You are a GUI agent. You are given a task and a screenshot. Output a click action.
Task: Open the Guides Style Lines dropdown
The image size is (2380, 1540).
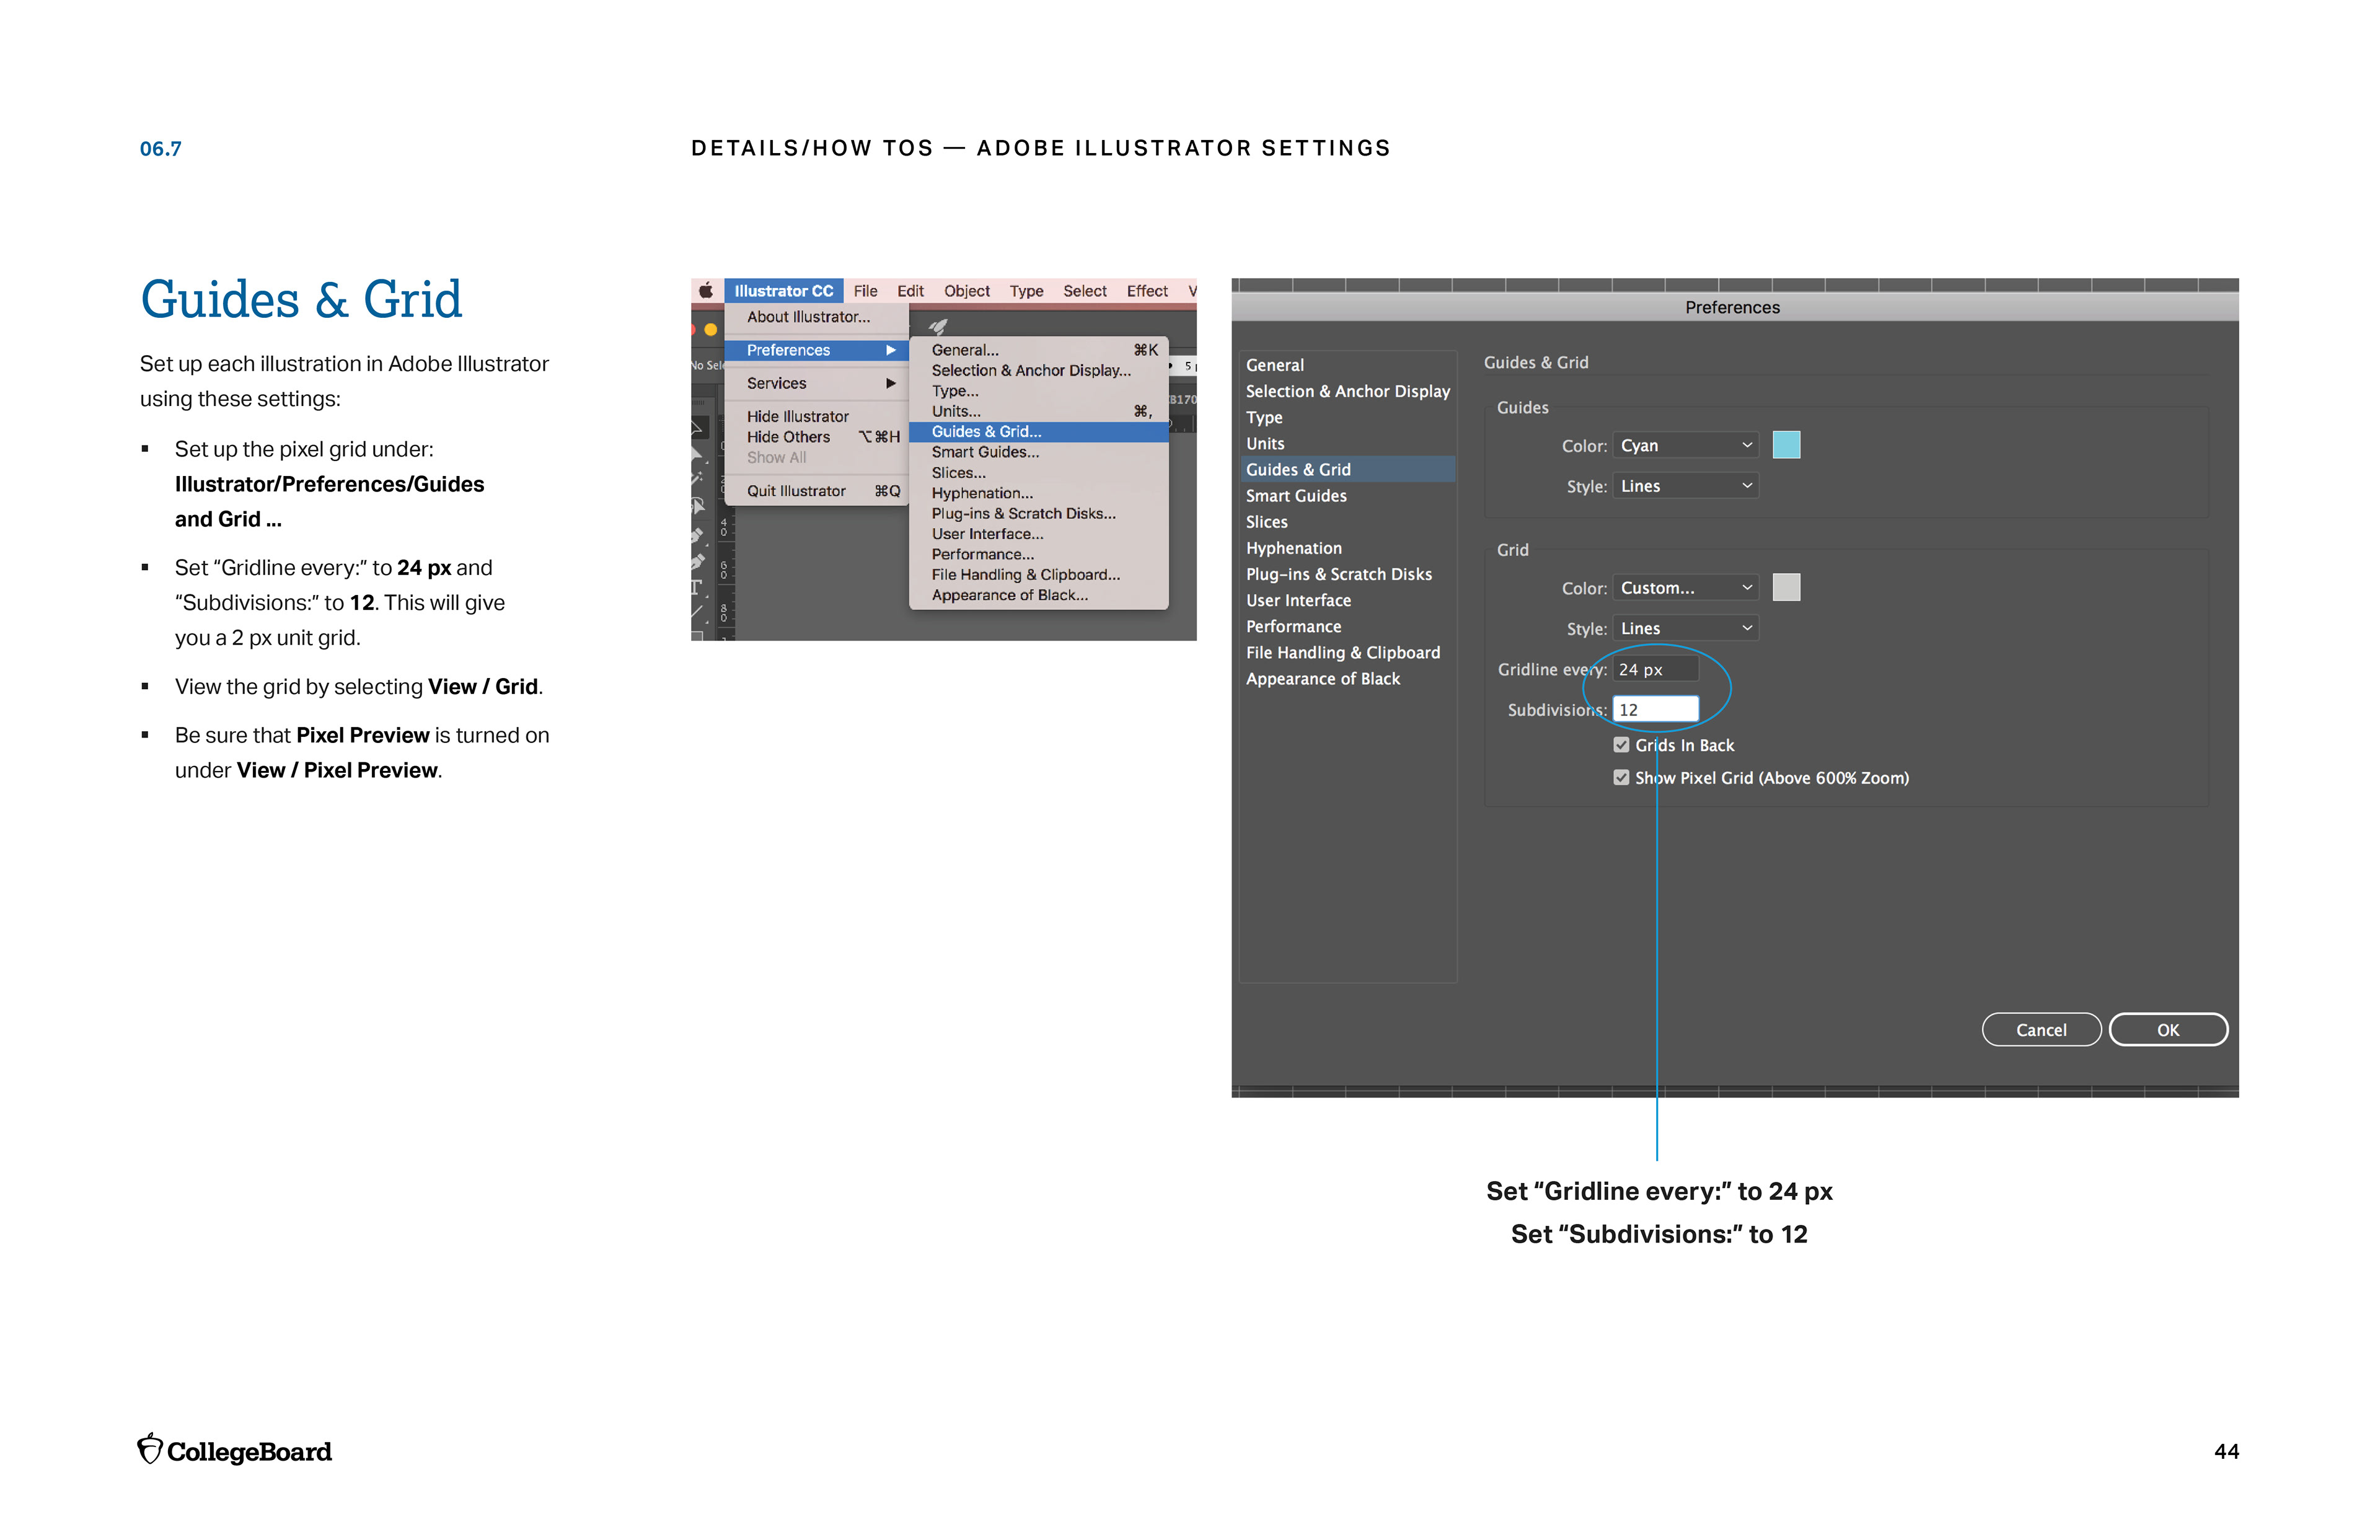point(1685,486)
